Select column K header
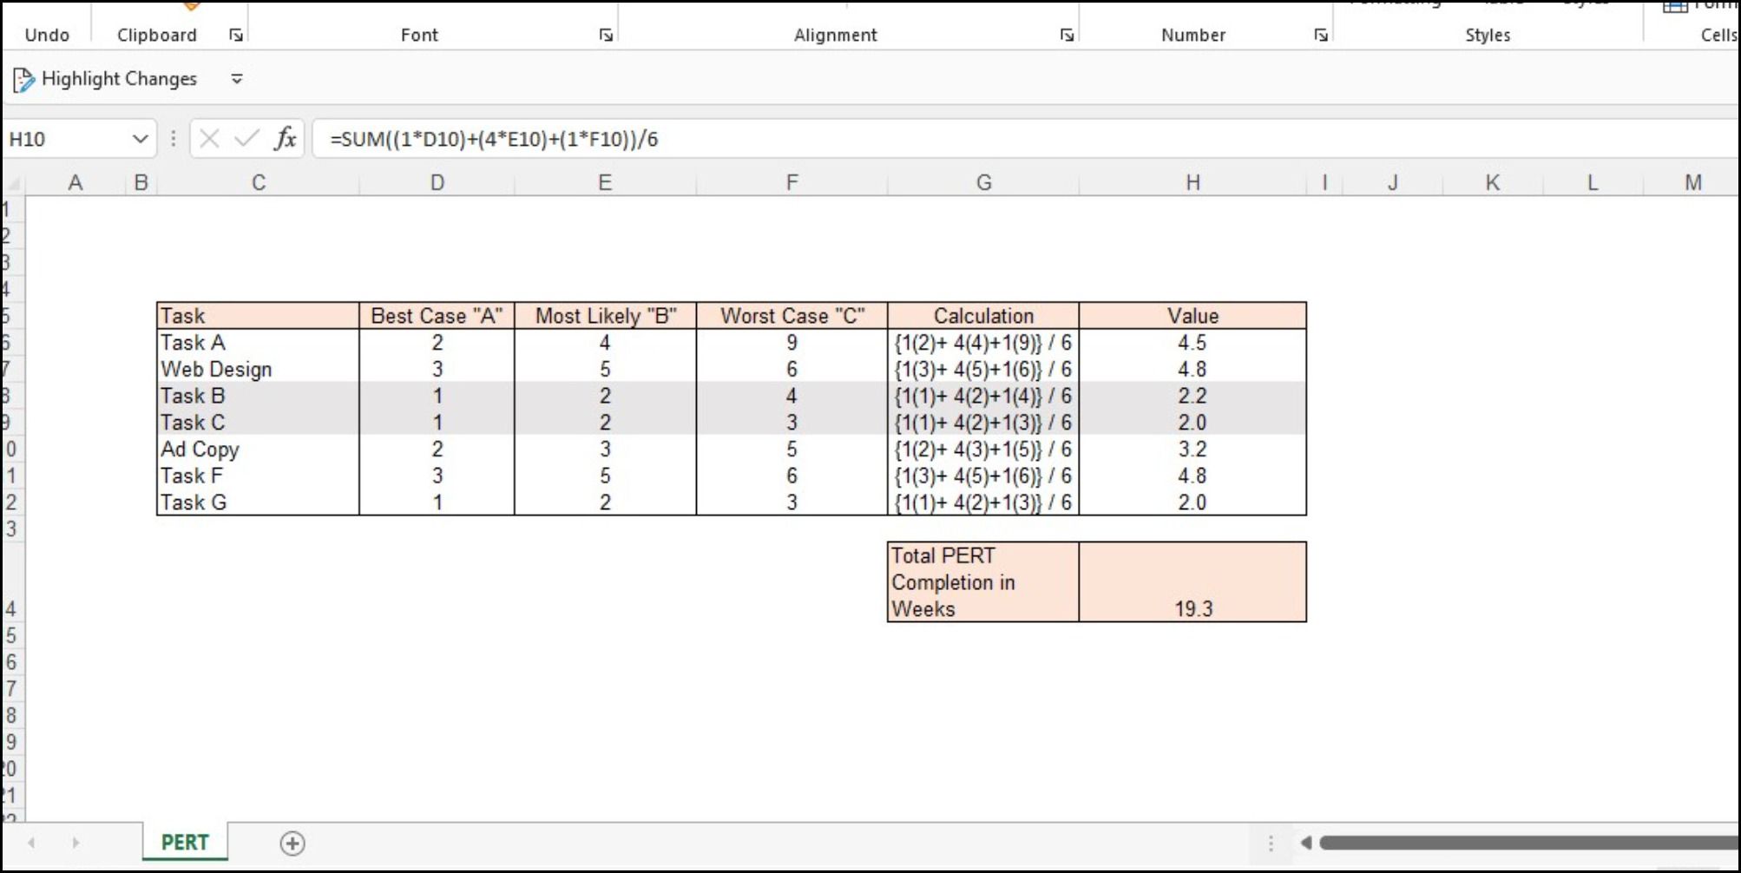 pos(1492,183)
